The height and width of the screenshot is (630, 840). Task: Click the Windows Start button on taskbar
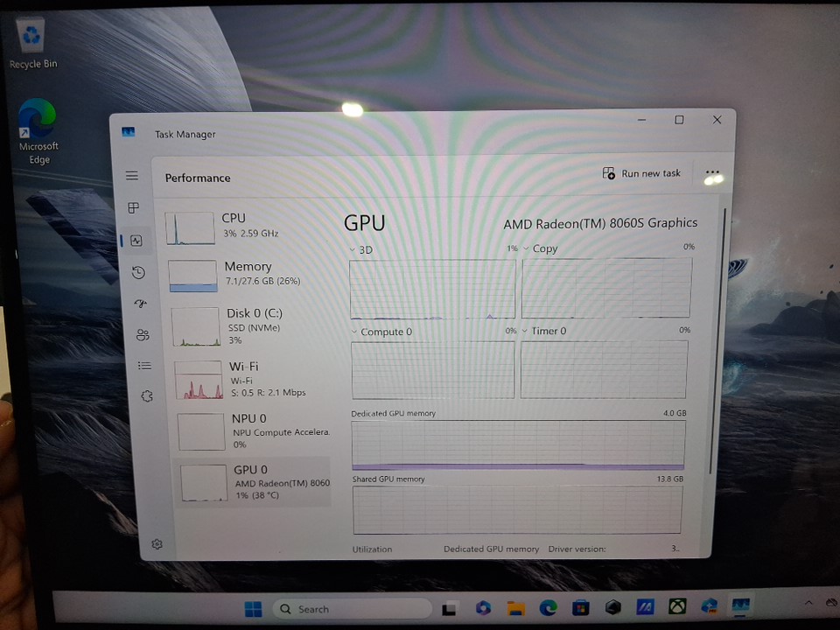(253, 609)
